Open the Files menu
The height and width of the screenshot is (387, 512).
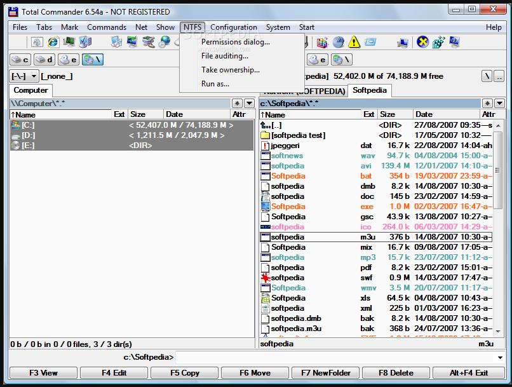20,27
